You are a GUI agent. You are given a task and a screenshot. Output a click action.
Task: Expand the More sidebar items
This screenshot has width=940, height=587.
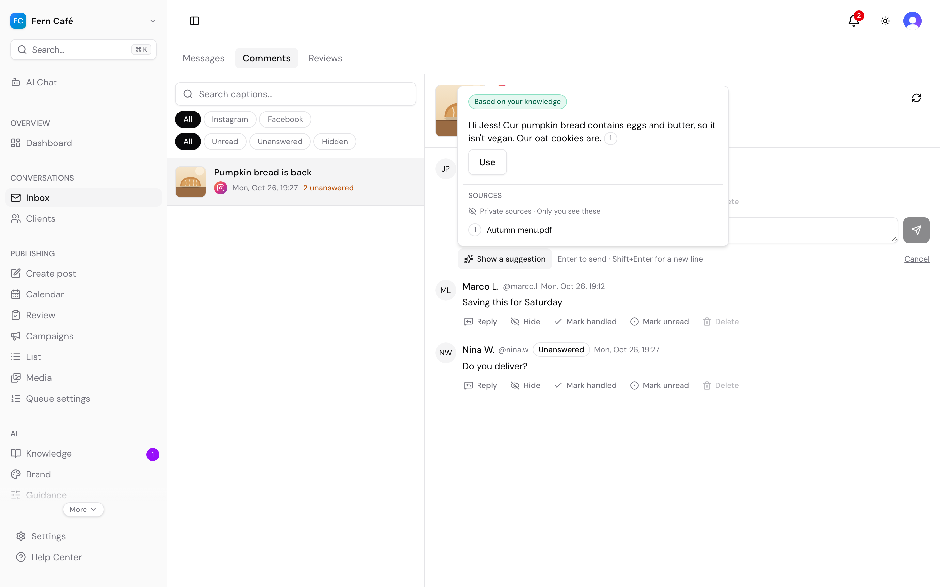click(x=83, y=509)
